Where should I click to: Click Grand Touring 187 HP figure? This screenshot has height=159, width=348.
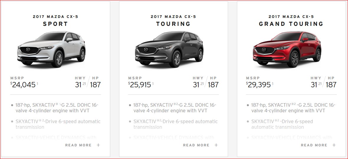pyautogui.click(x=331, y=85)
